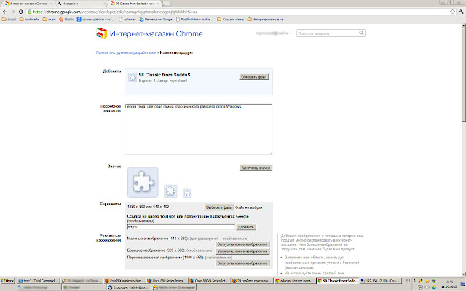Click the YouTube link http:// input field
Image resolution: width=466 pixels, height=291 pixels.
click(181, 227)
